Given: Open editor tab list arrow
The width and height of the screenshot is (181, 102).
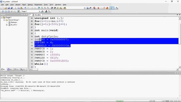Looking at the screenshot, I should 177,15.
